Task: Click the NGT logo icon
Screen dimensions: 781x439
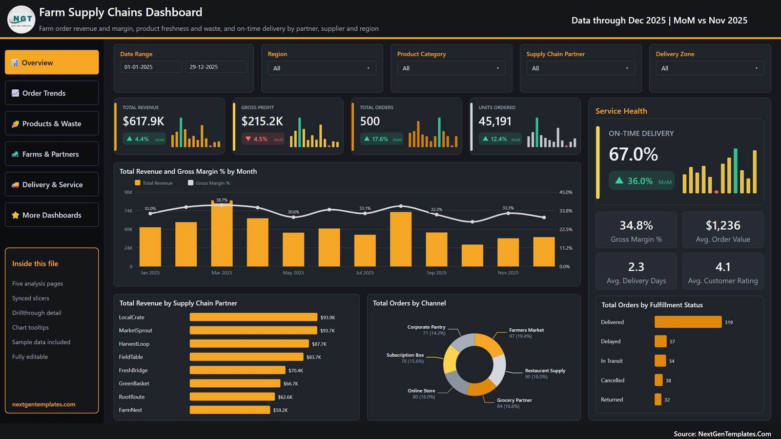Action: click(21, 20)
